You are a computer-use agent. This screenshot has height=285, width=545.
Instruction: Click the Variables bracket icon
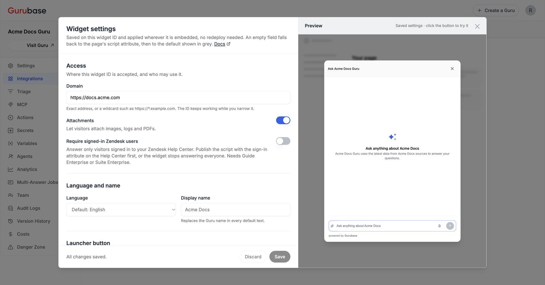point(11,143)
